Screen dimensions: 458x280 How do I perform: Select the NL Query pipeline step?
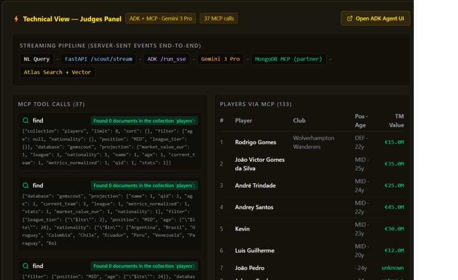[x=37, y=59]
